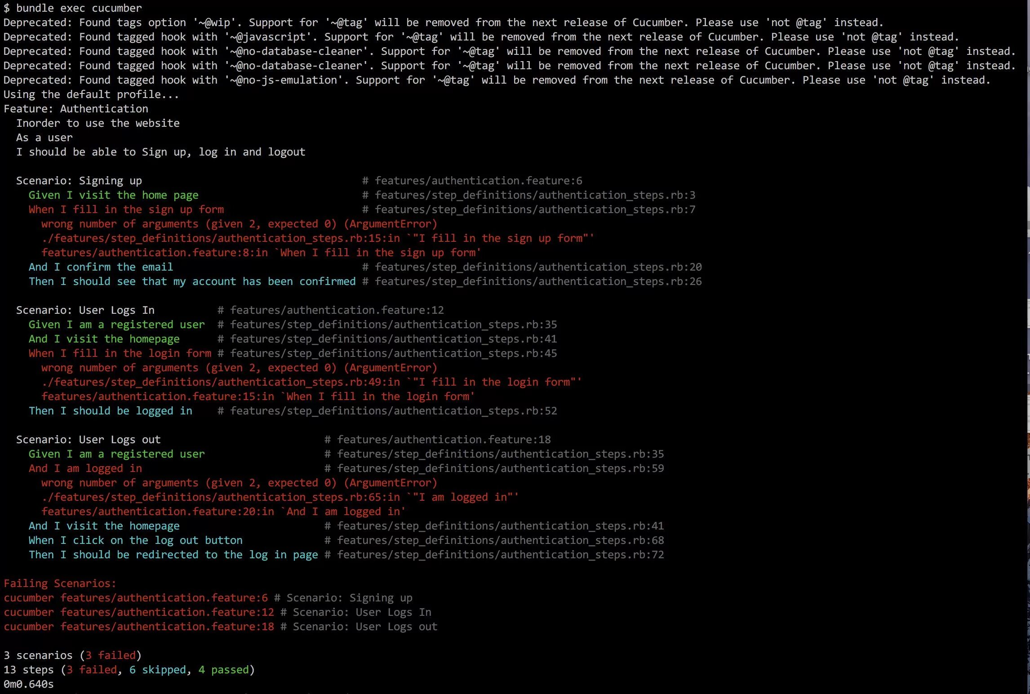Click 'Scenario: User Logs In' line
1030x694 pixels.
tap(85, 310)
